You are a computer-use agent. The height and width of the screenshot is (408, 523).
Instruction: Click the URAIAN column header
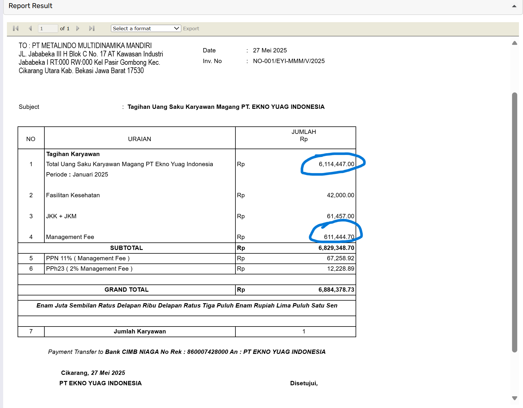[139, 139]
